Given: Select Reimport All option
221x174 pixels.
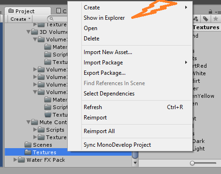Looking at the screenshot, I should click(x=99, y=131).
